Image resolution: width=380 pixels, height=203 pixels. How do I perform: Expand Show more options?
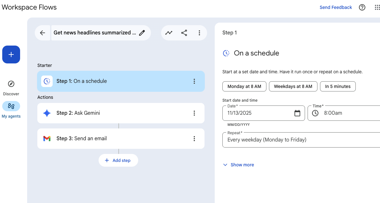(x=239, y=165)
